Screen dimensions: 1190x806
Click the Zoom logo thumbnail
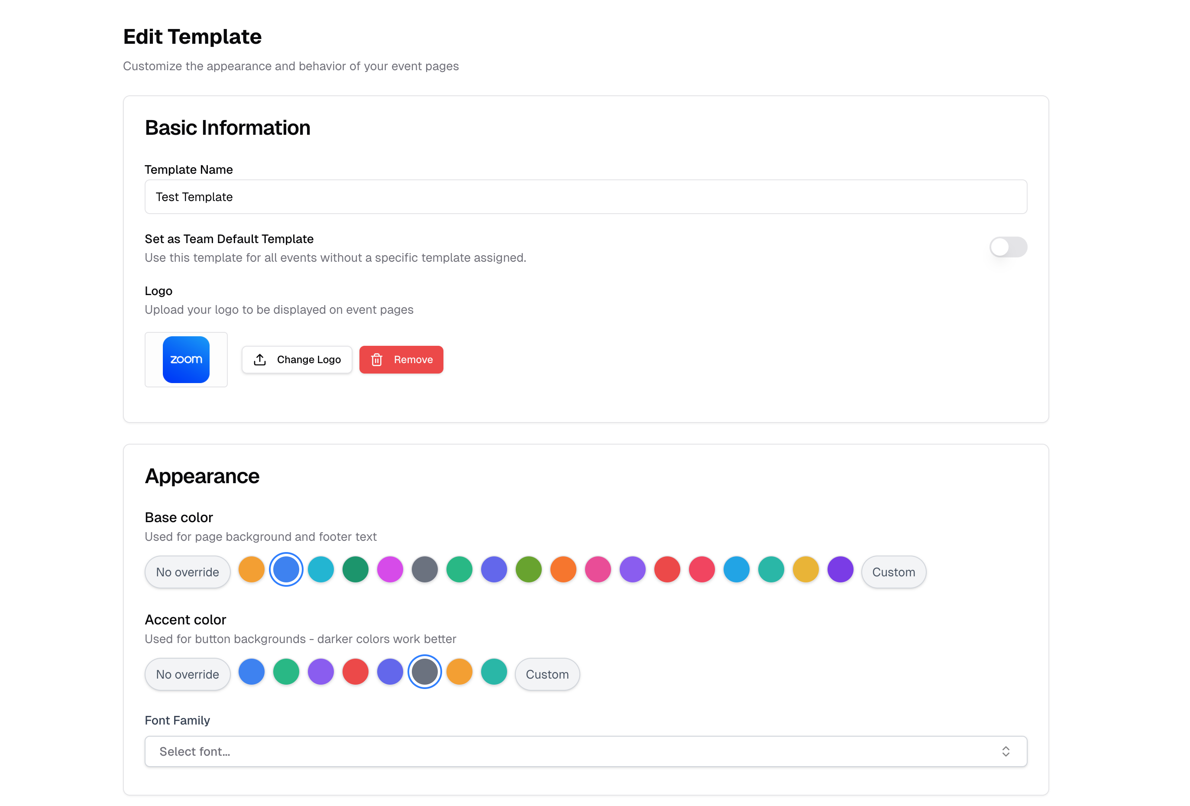pyautogui.click(x=186, y=359)
